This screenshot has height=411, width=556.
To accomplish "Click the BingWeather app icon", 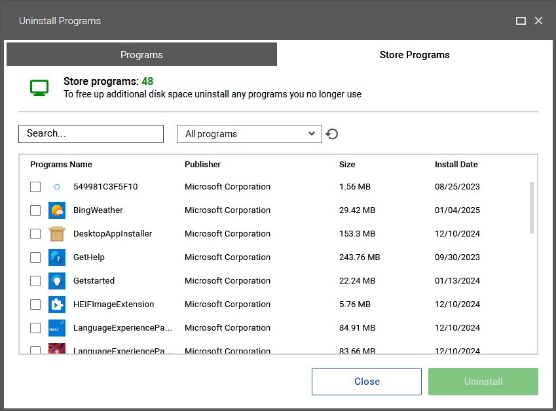I will click(57, 210).
